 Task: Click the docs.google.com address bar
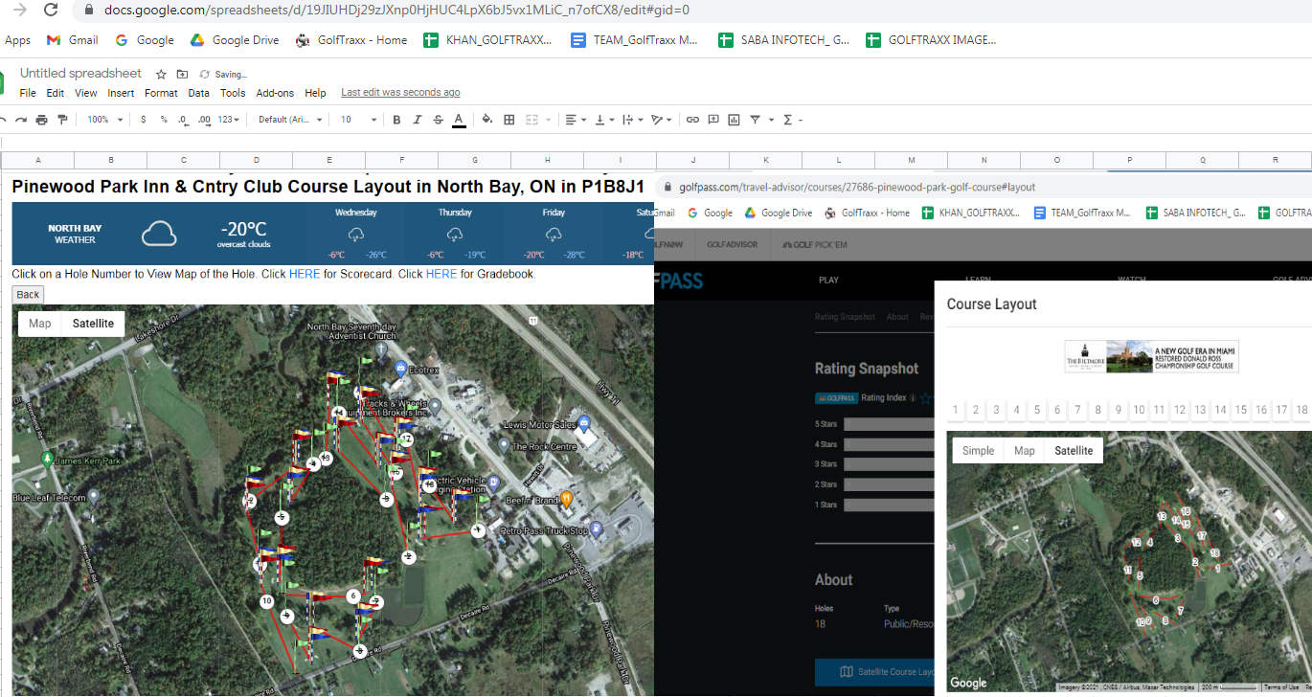(396, 10)
